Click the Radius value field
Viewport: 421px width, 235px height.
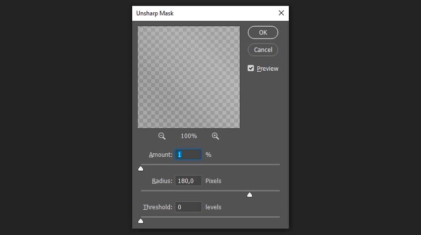(x=188, y=181)
